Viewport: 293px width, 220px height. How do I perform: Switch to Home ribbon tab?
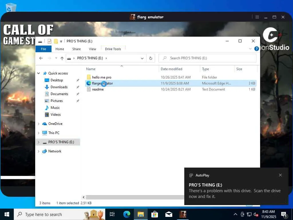point(60,49)
